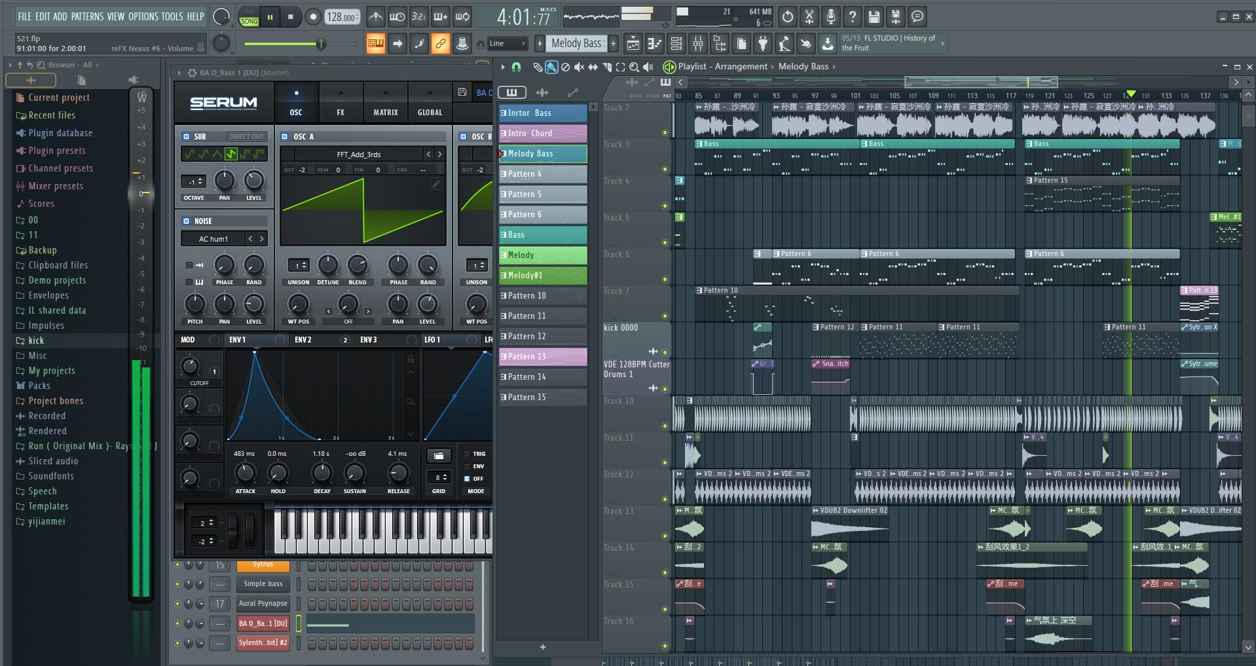Select the Slice tool in Playlist toolbar

(x=606, y=67)
